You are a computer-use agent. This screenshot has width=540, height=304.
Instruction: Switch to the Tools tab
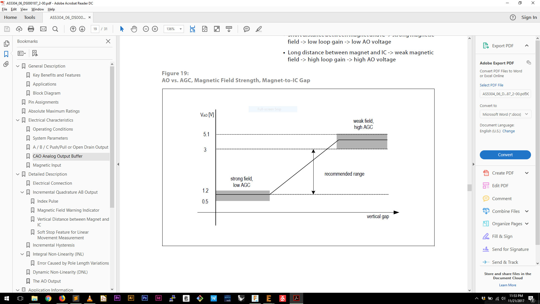coord(30,17)
